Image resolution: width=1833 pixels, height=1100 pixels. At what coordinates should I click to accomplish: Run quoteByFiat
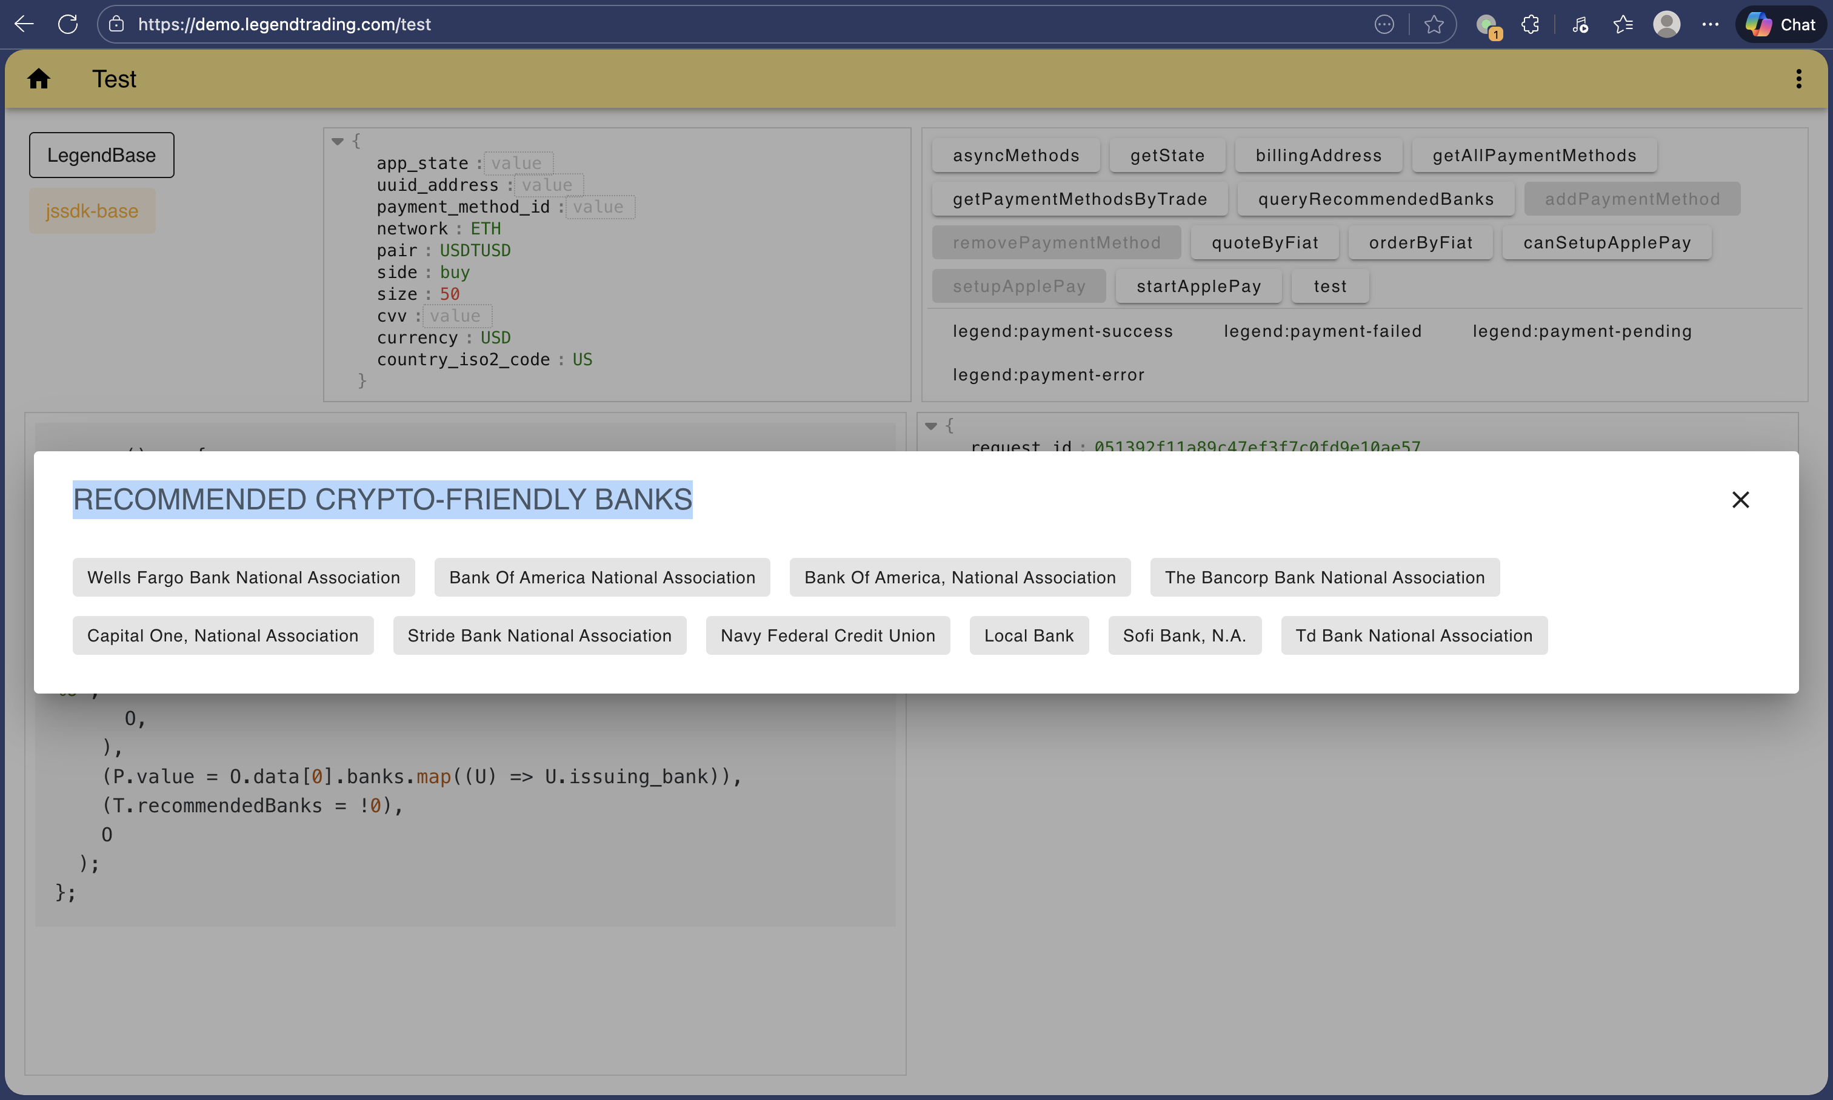click(1265, 242)
